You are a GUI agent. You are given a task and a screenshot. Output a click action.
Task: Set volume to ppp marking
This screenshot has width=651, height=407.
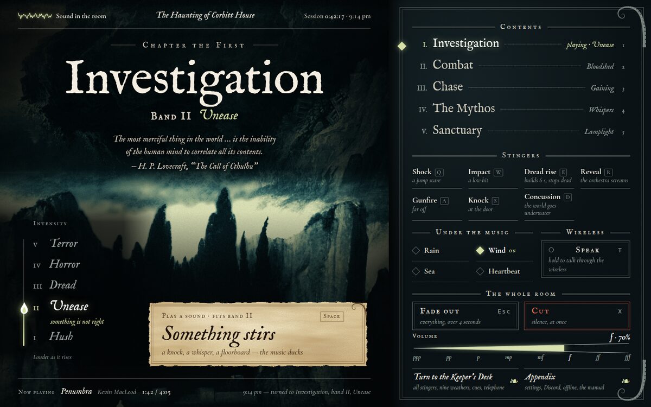coord(417,358)
